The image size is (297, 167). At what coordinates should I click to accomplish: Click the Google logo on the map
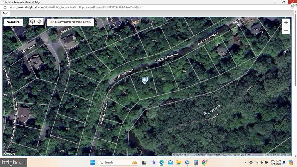pos(10,154)
